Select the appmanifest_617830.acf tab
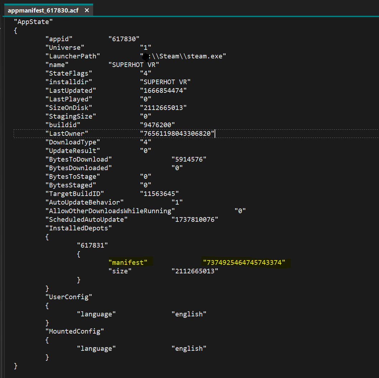 43,10
